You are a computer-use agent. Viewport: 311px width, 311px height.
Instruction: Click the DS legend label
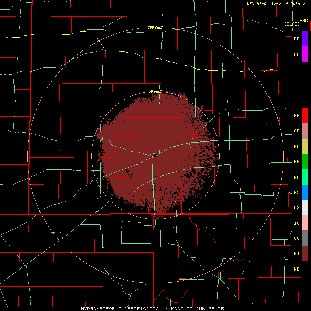coord(296,208)
